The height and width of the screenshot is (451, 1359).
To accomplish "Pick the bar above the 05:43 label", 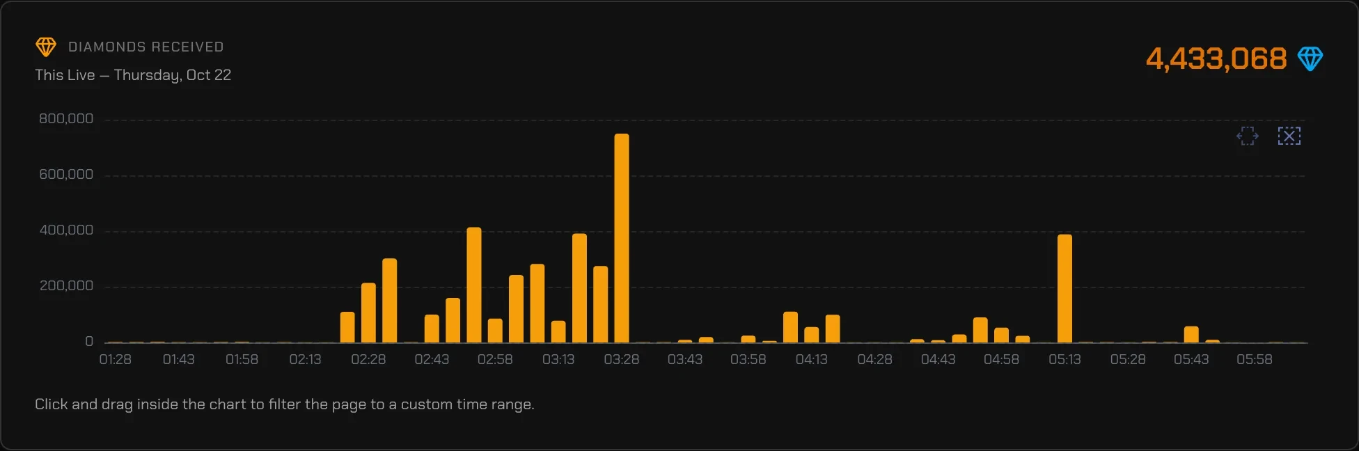I will [1191, 334].
